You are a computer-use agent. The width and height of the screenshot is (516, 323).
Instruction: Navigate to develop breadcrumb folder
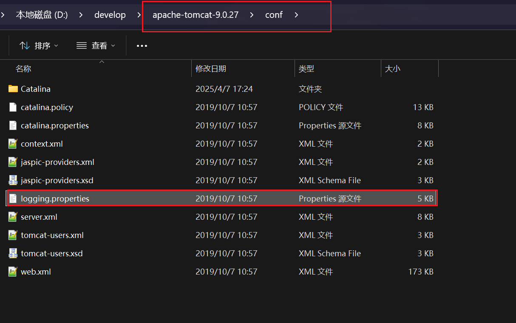pos(110,15)
